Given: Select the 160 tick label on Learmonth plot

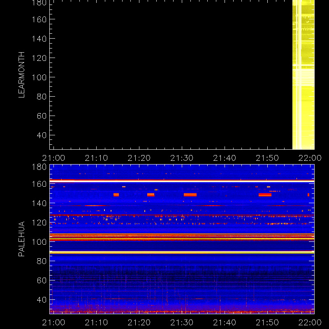Looking at the screenshot, I should (39, 19).
